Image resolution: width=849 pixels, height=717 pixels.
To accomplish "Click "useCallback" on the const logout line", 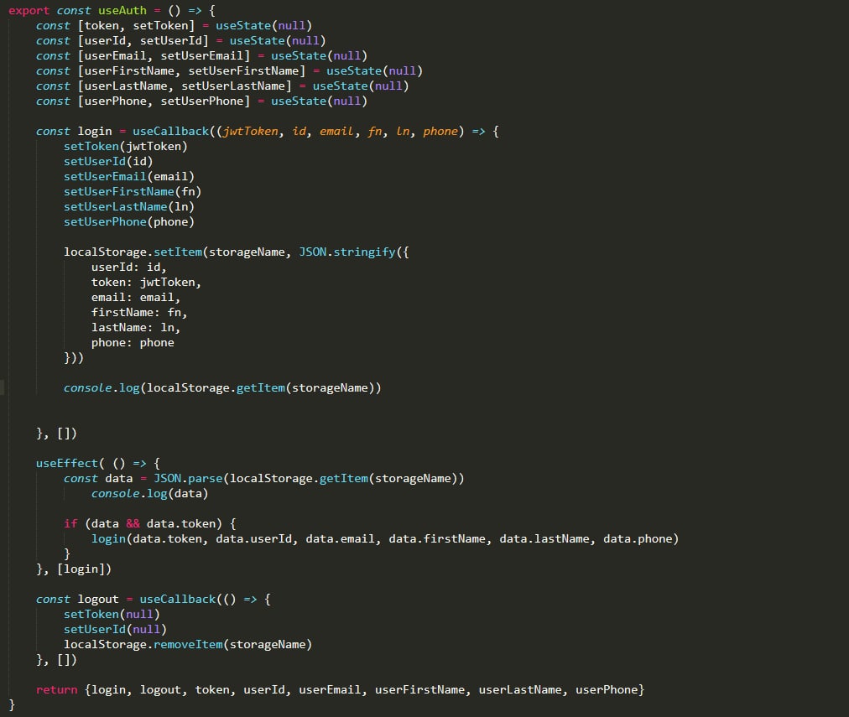I will [x=178, y=600].
